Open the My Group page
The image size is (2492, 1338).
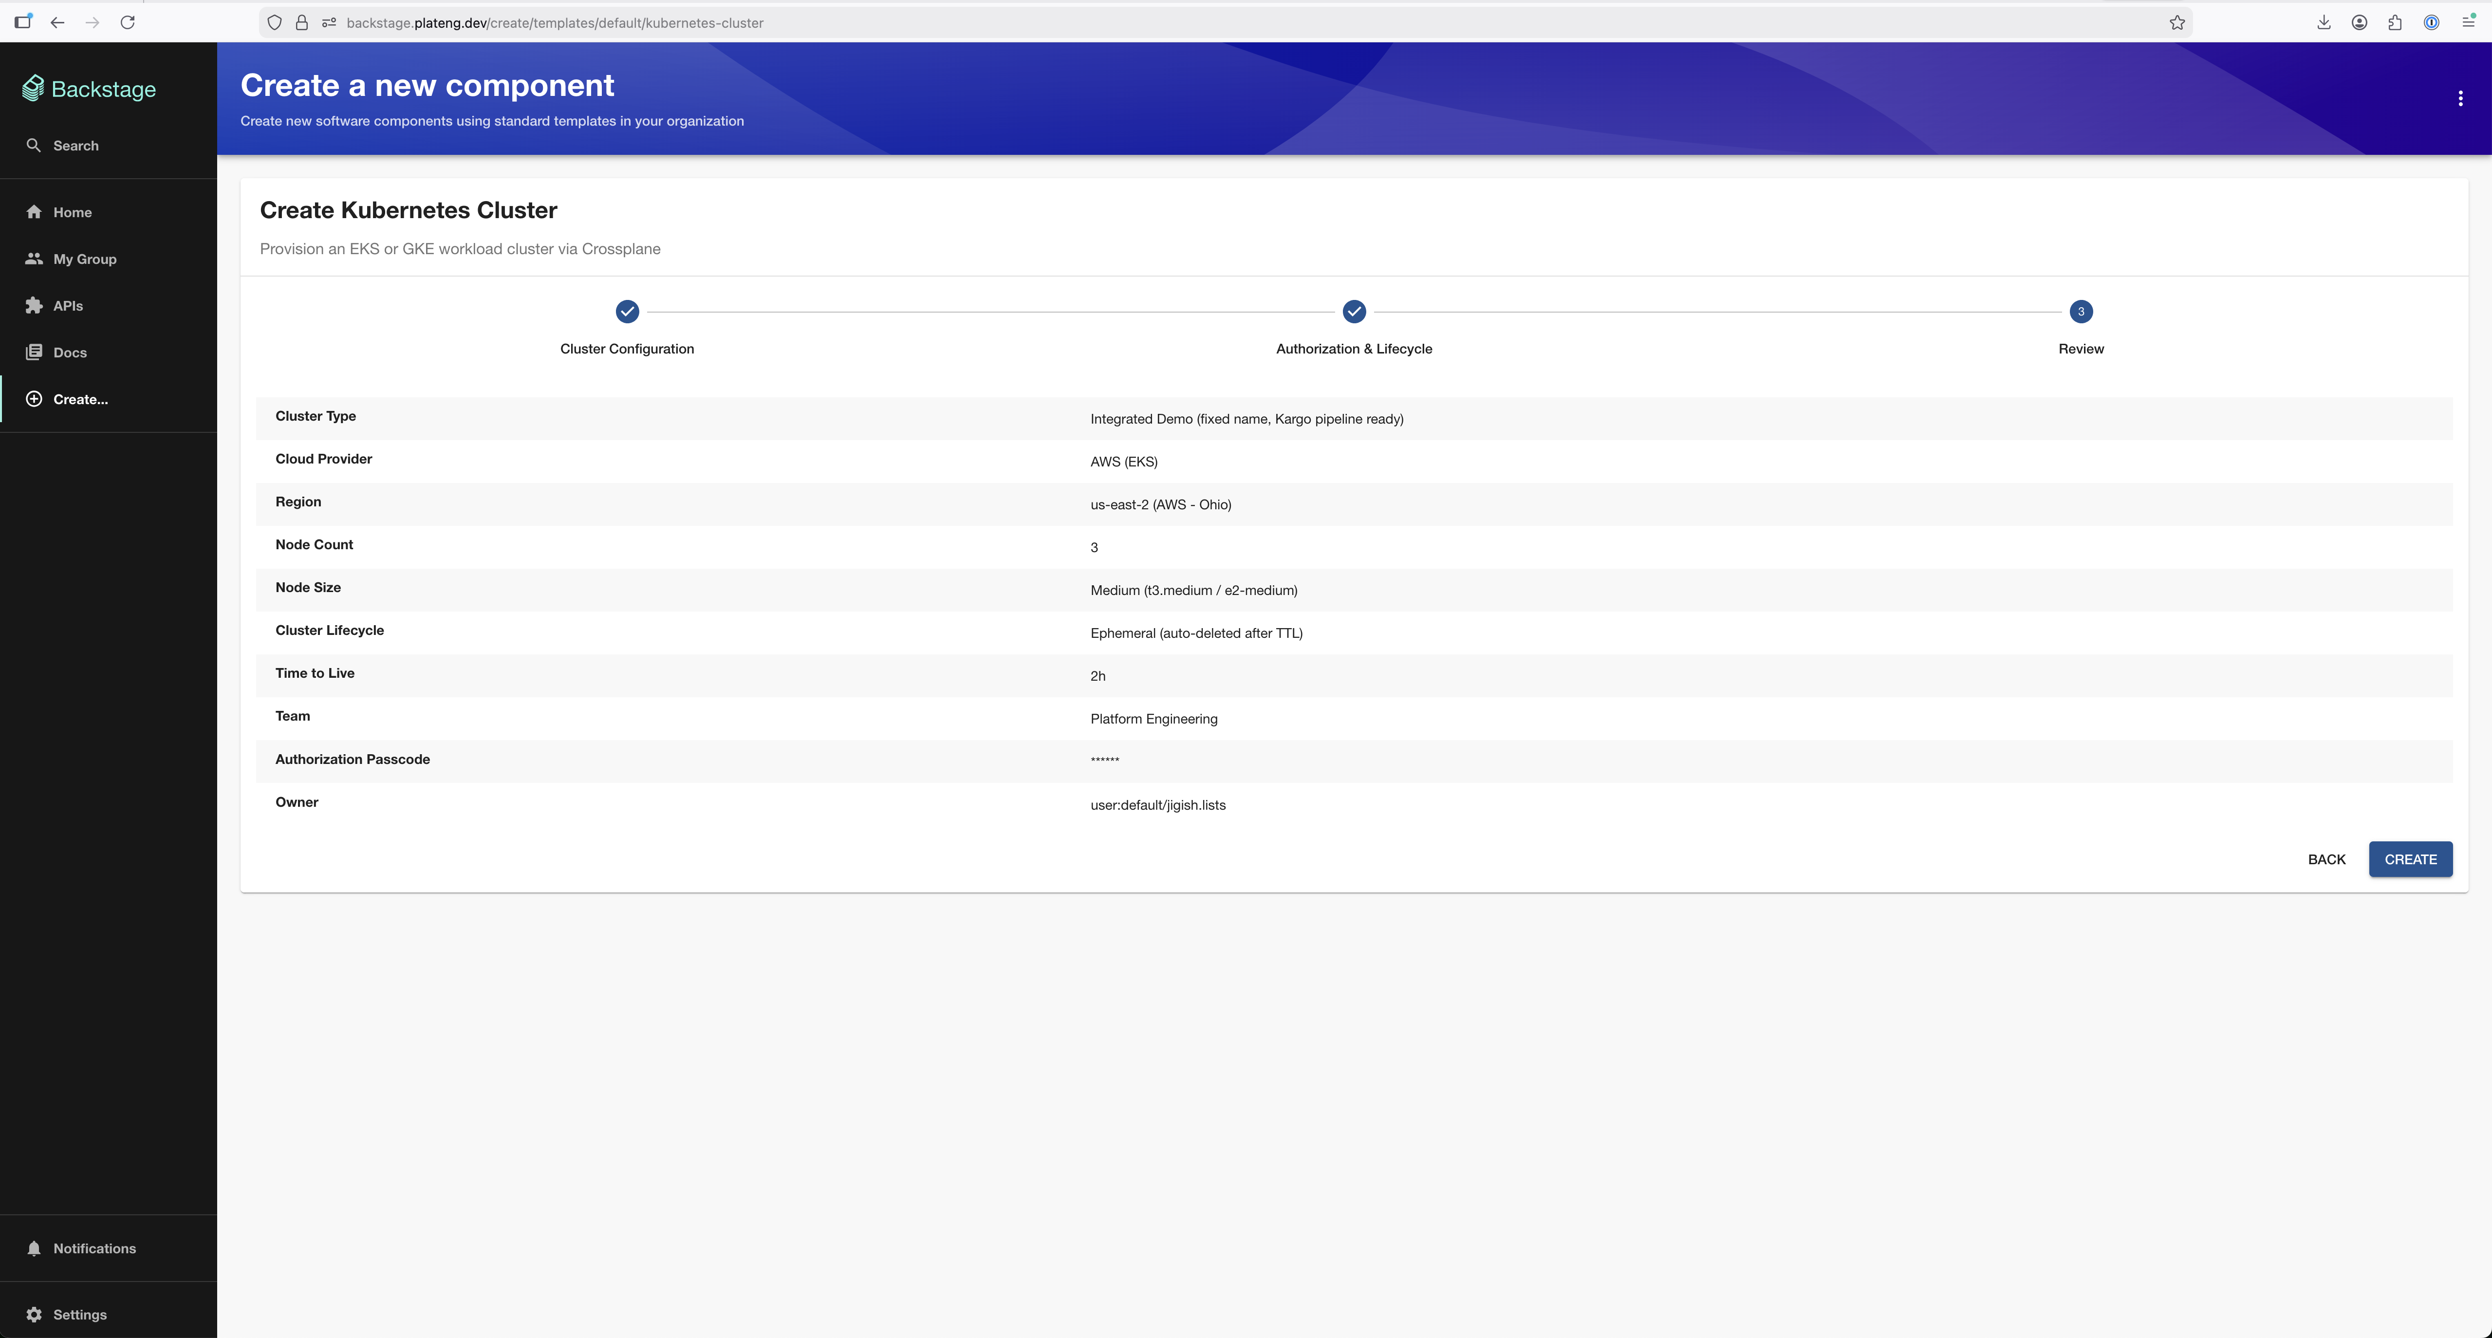84,259
